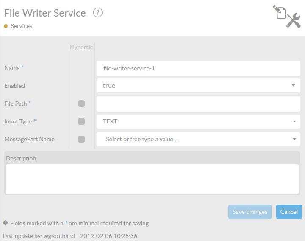Toggle the Dynamic checkbox for File Path
This screenshot has height=241, width=305.
point(81,104)
